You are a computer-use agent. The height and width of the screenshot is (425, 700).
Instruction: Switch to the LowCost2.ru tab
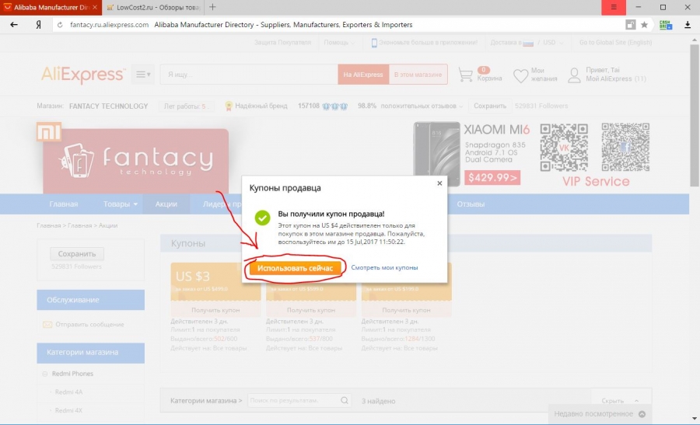click(x=153, y=7)
